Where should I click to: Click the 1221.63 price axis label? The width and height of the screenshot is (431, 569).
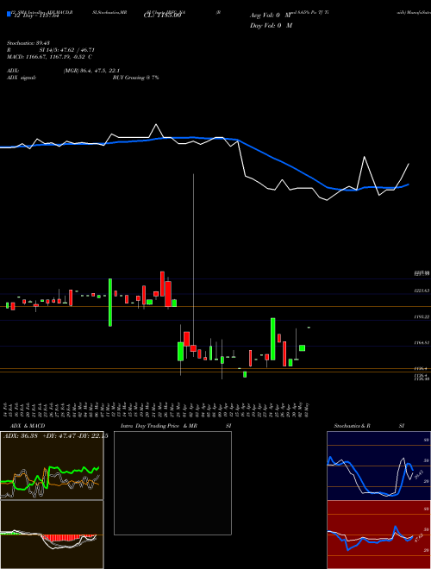(422, 291)
